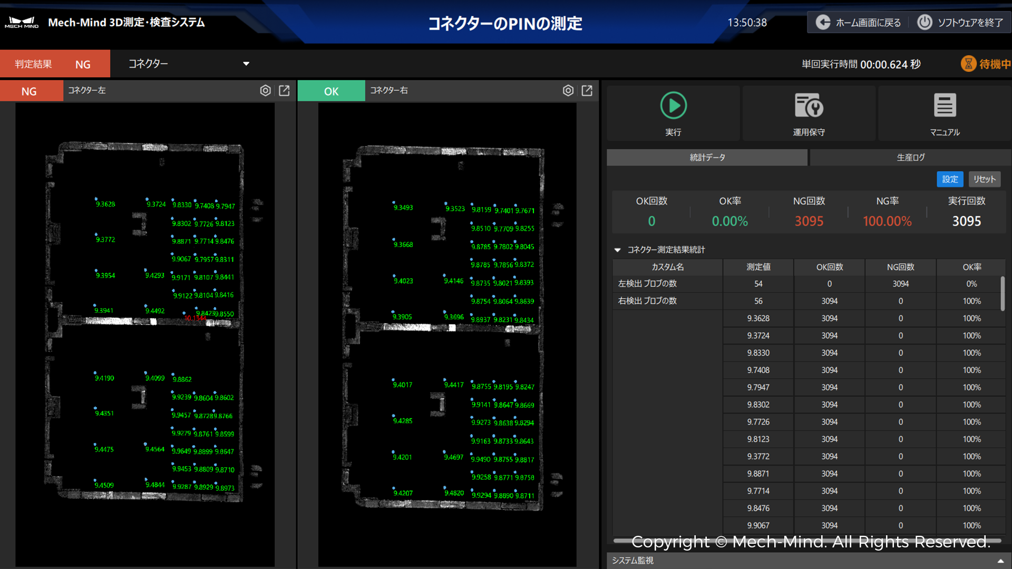1012x569 pixels.
Task: Click settings icon of left connector view
Action: [x=266, y=91]
